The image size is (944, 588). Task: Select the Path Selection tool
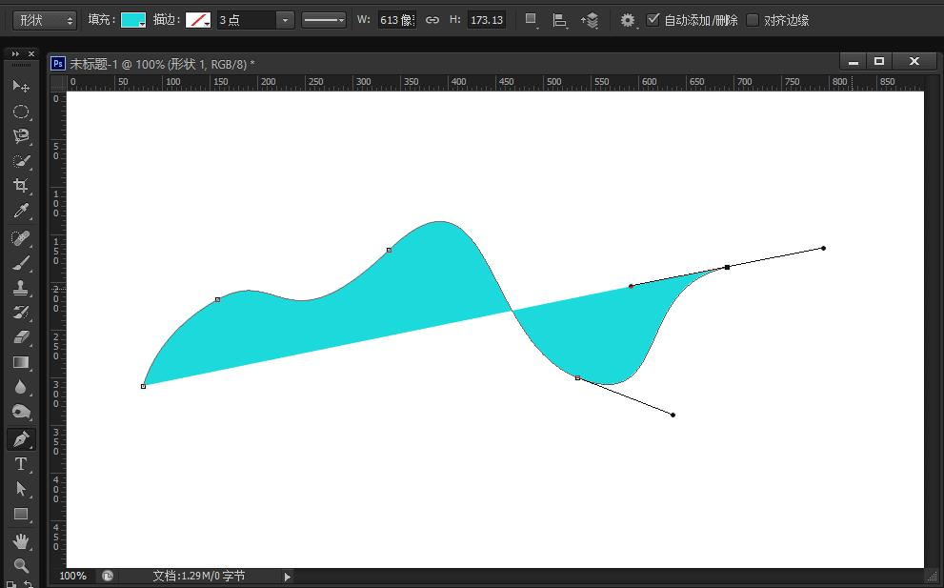20,489
